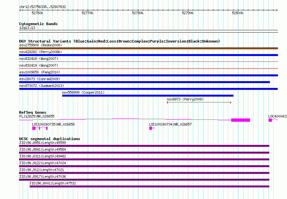Screen dimensions: 287x199
Task: Click the LOC100240735 first exon box
Action: click(34, 128)
